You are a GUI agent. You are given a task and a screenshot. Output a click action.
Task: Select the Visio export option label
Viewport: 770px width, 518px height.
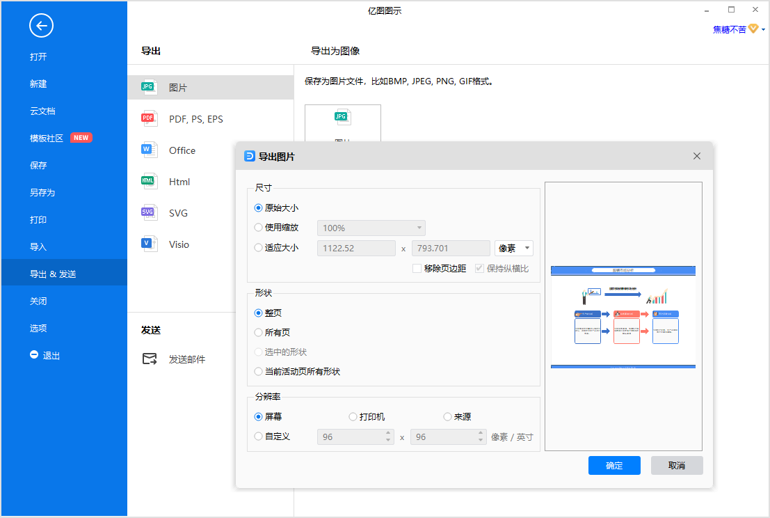(x=179, y=244)
